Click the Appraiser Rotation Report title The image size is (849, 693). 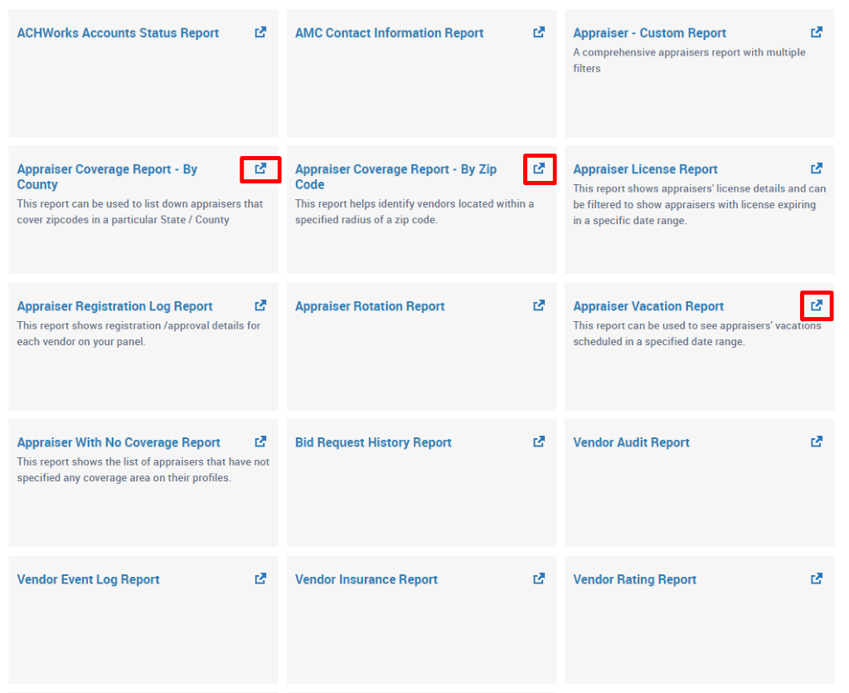[370, 305]
